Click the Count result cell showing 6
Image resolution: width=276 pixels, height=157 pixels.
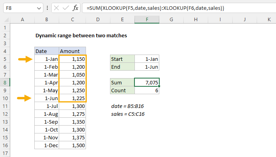(147, 90)
